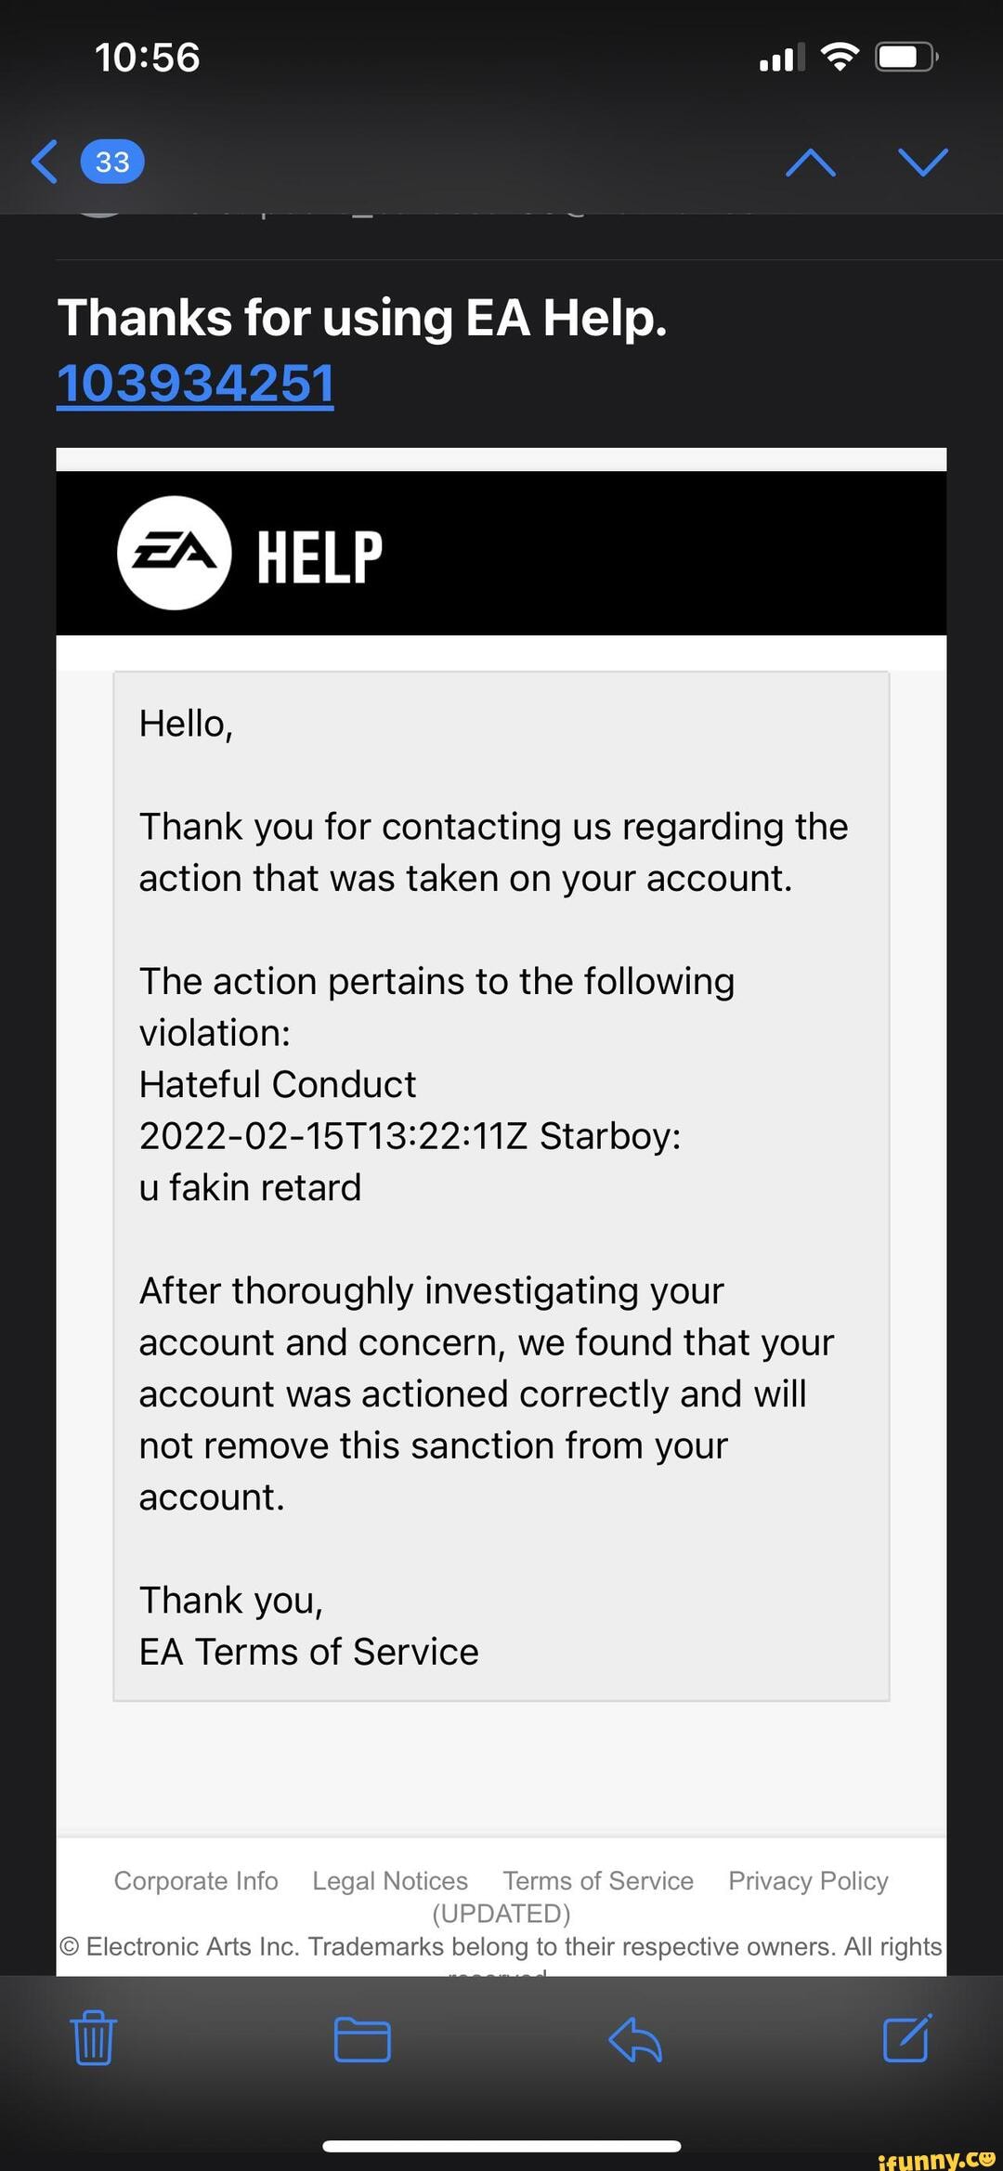Tap the folder icon to file the message
The image size is (1003, 2171).
[x=362, y=2040]
